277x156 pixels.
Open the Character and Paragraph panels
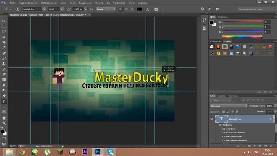[x=156, y=9]
